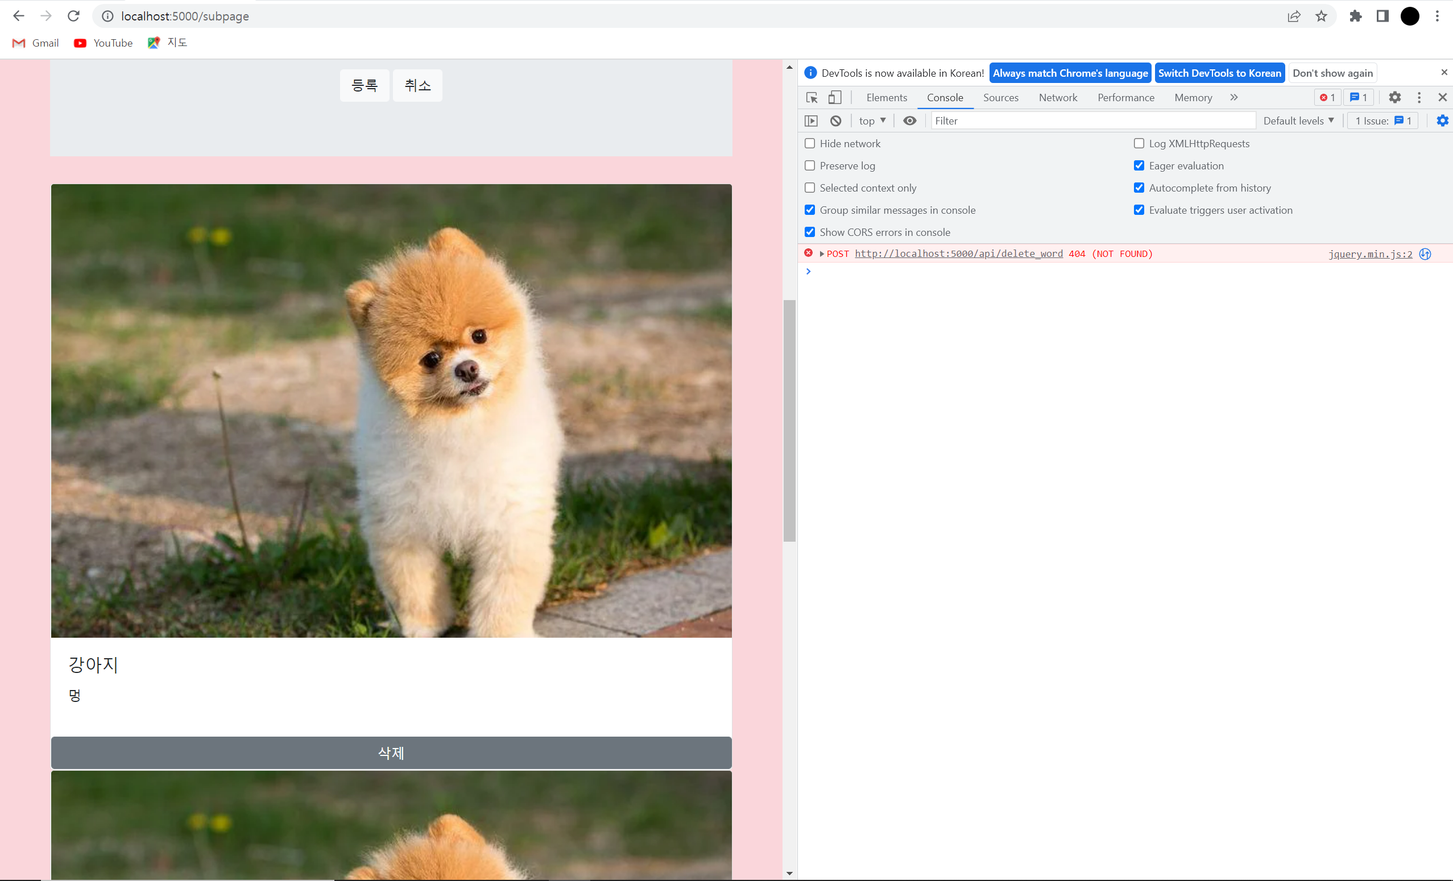Uncheck Evaluate triggers user activation
This screenshot has width=1453, height=881.
[1139, 210]
